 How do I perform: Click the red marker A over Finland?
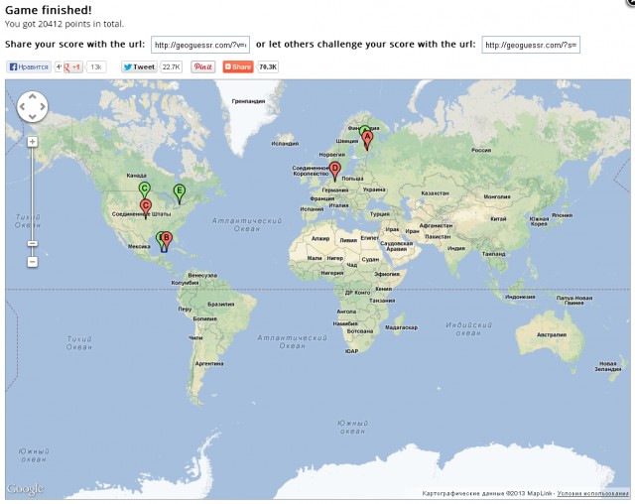367,140
